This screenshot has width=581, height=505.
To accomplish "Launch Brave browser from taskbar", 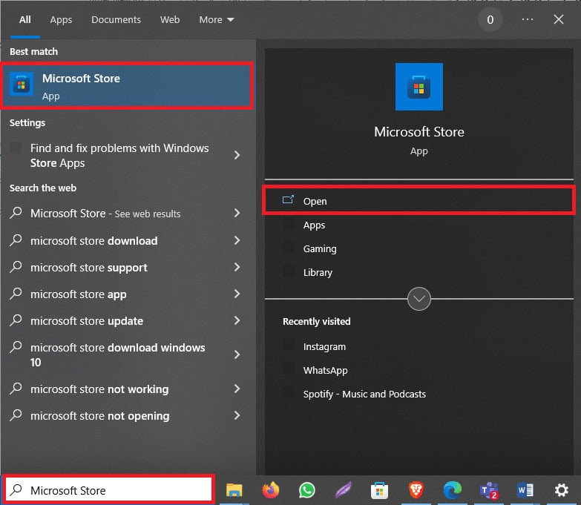I will (416, 490).
